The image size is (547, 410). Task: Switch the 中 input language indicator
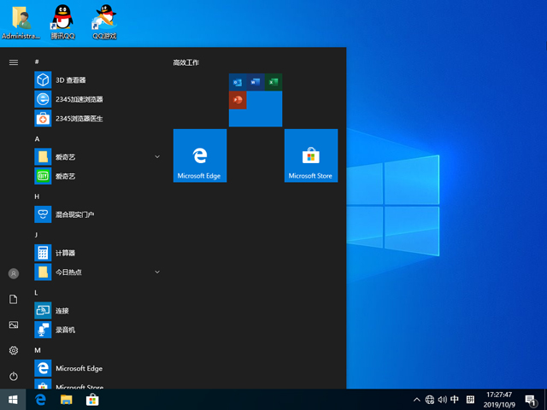point(455,399)
